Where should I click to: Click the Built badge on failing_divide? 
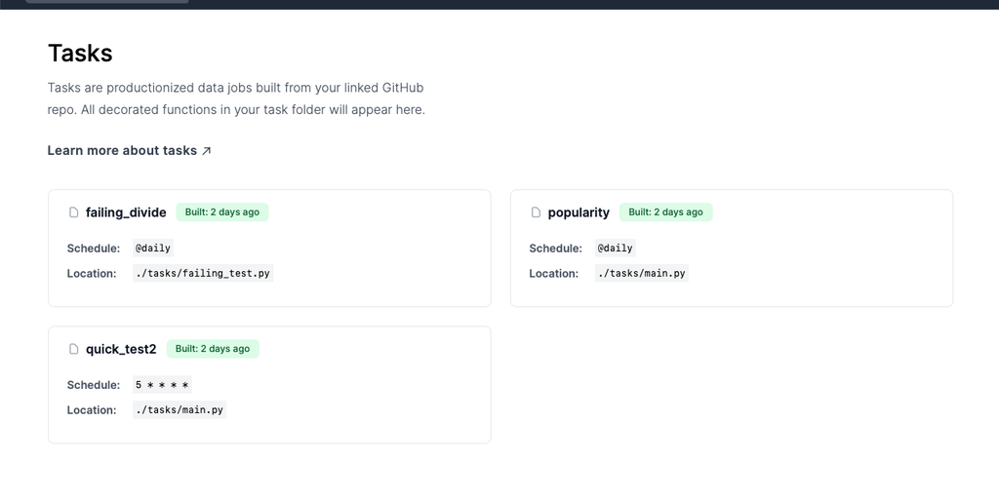click(x=222, y=212)
